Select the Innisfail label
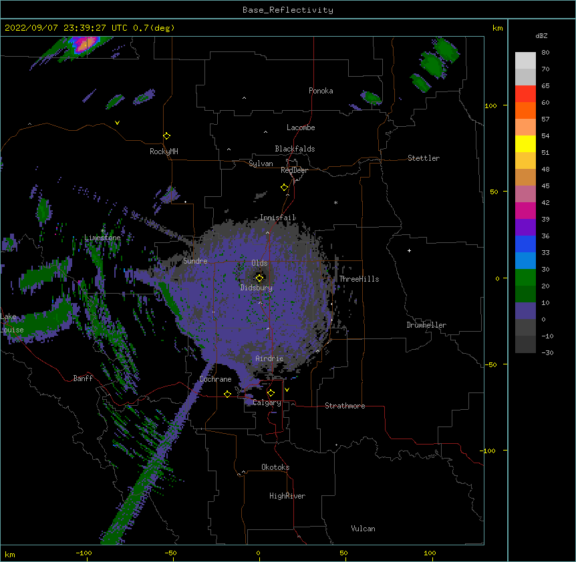Viewport: 576px width, 562px height. coord(278,218)
